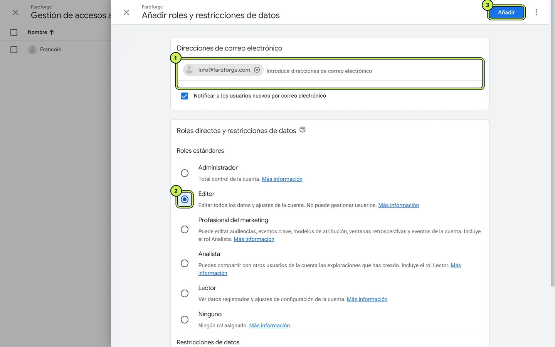This screenshot has width=555, height=347.
Task: Close the Añadir roles panel with X
Action: [126, 12]
